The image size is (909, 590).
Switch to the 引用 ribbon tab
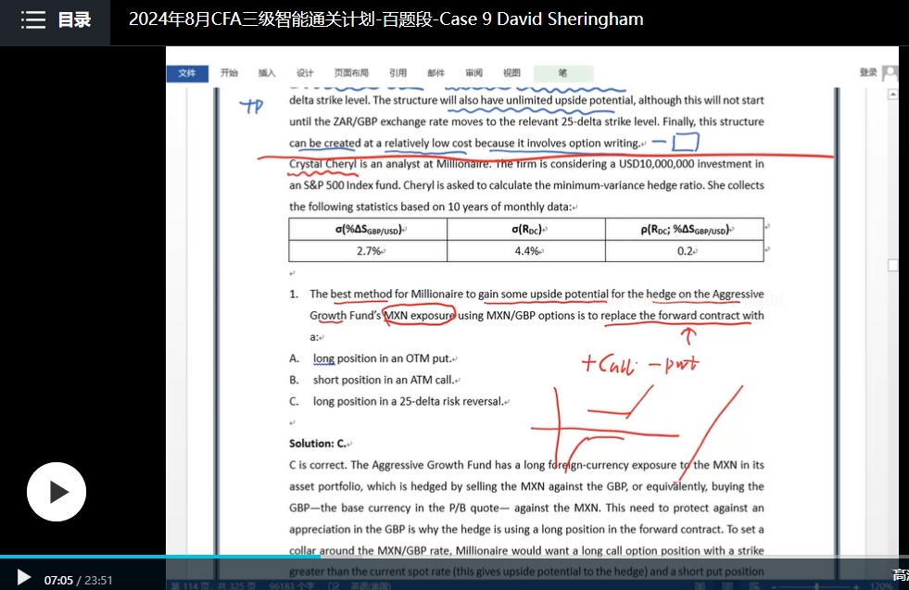398,73
